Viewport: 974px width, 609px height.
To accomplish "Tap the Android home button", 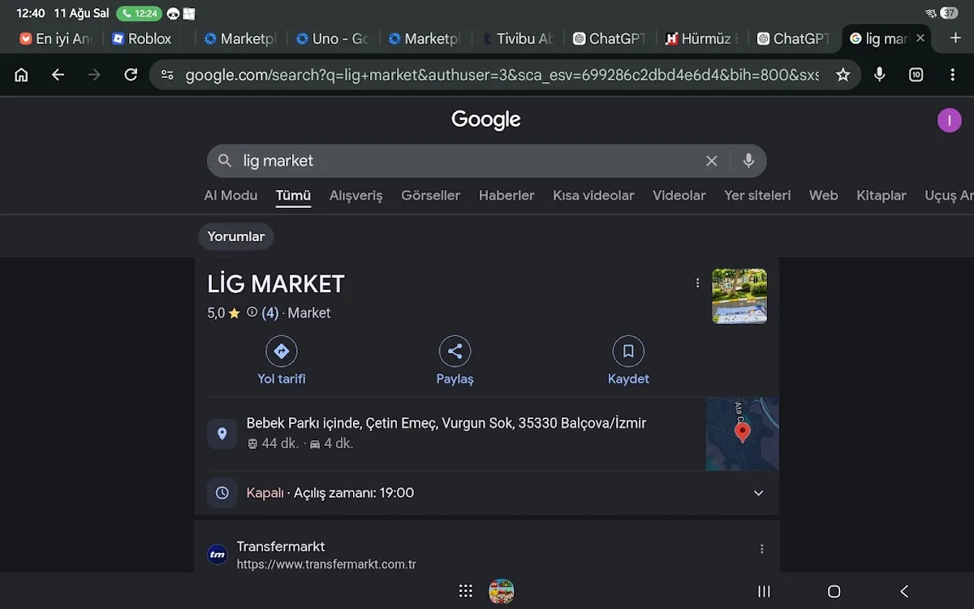I will (x=834, y=591).
